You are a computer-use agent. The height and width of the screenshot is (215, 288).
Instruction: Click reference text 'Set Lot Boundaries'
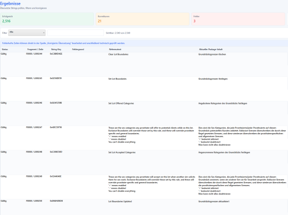[x=118, y=79]
